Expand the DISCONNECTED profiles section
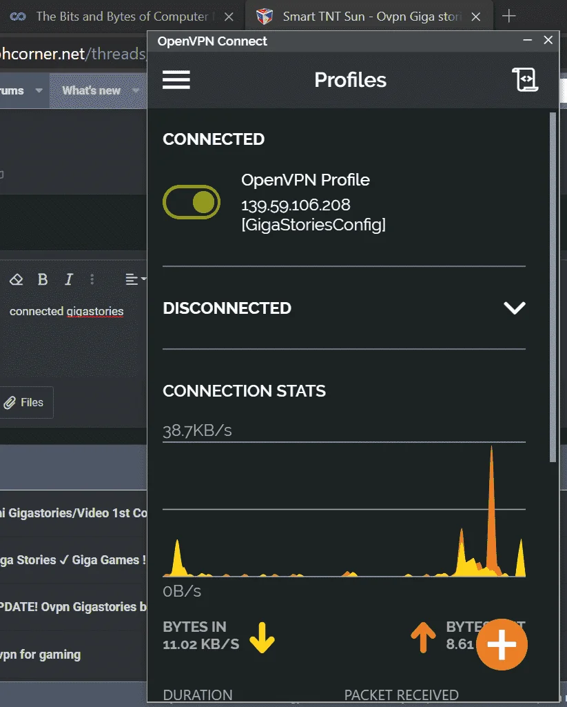 pyautogui.click(x=515, y=308)
